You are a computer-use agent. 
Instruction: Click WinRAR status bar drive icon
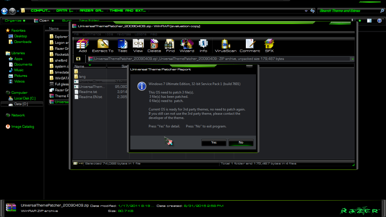(x=75, y=163)
